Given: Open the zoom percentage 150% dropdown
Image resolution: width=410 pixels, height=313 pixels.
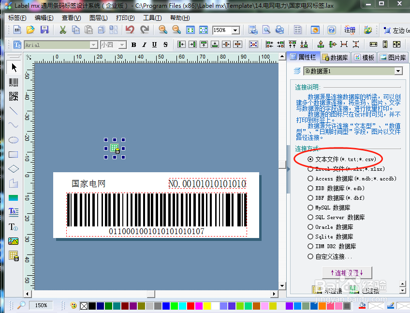Looking at the screenshot, I should coord(235,30).
